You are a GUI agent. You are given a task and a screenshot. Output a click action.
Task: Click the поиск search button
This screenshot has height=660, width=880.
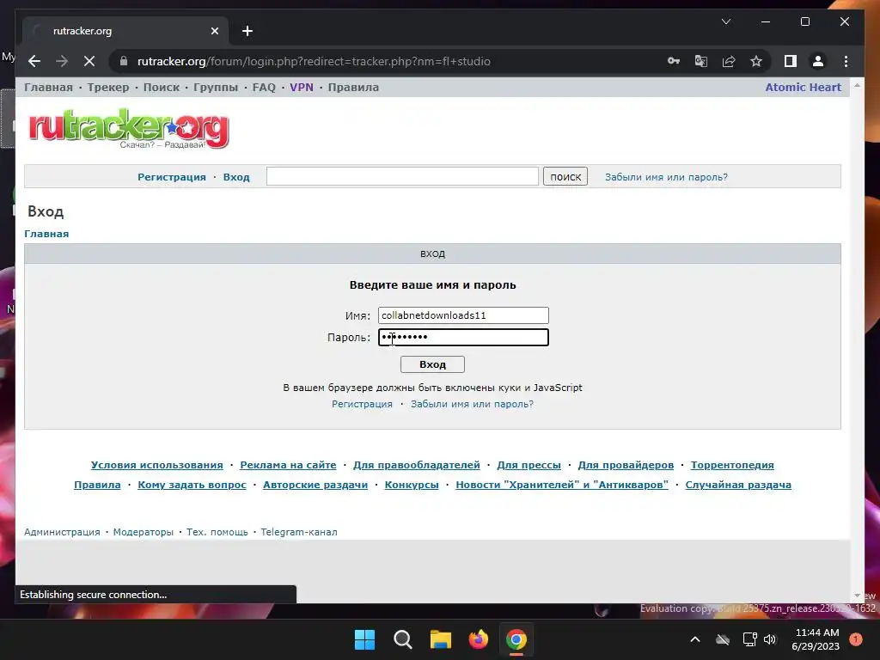tap(565, 176)
